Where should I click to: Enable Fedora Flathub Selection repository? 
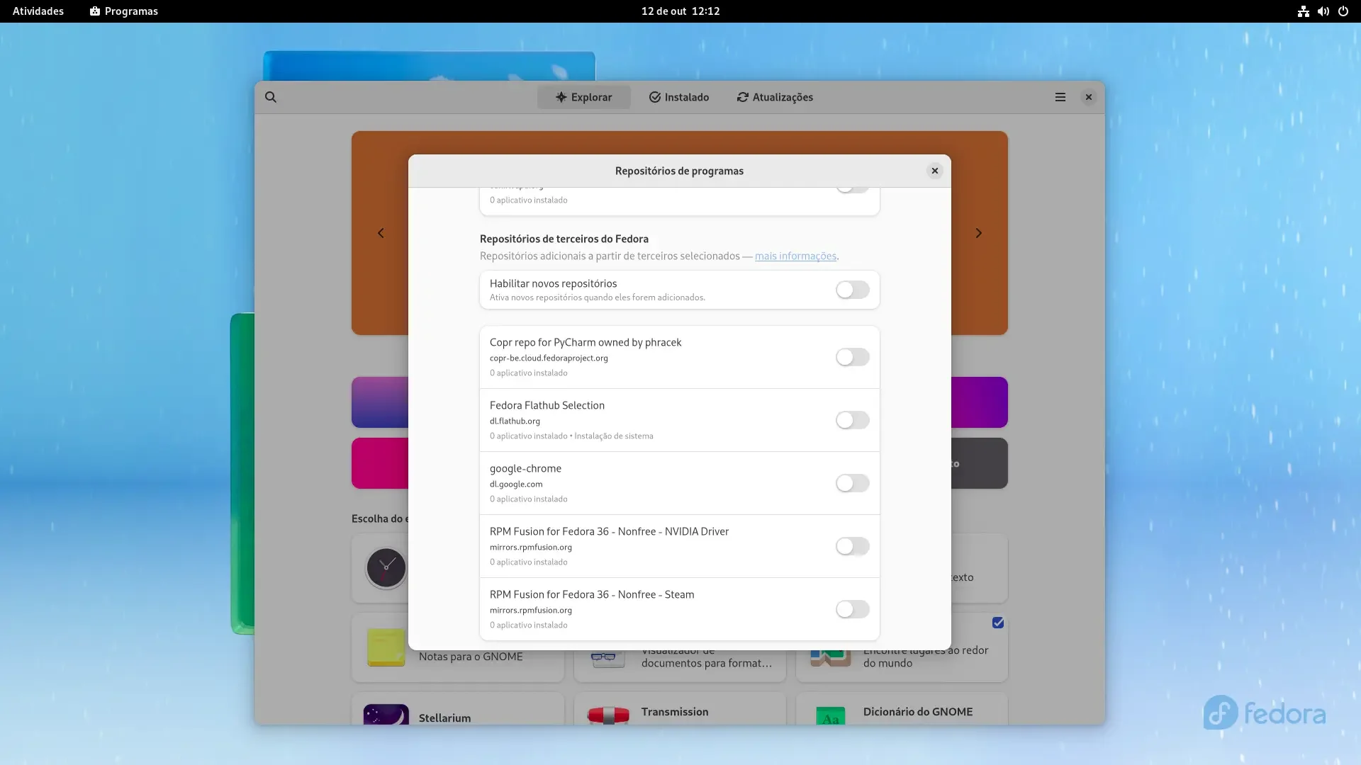tap(852, 420)
